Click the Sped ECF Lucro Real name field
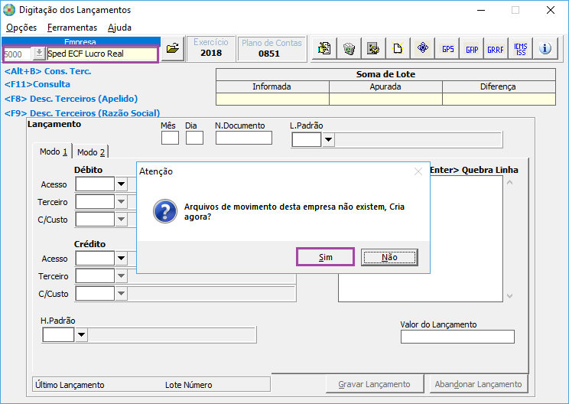The image size is (569, 404). click(101, 54)
